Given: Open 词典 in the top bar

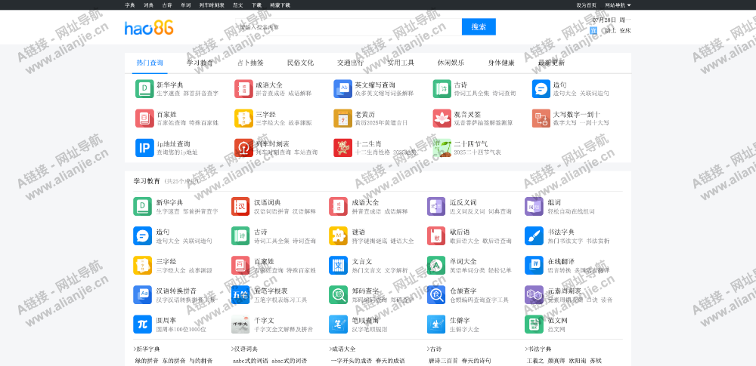Looking at the screenshot, I should [148, 5].
